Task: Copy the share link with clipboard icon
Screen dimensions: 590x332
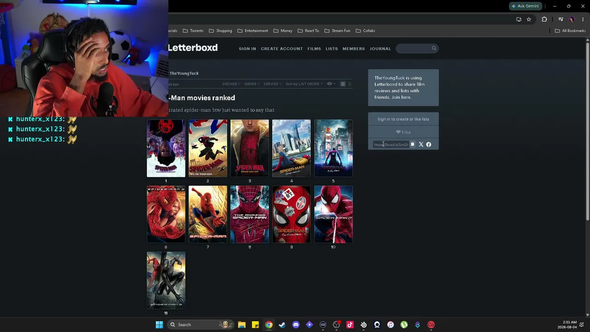Action: [x=413, y=145]
